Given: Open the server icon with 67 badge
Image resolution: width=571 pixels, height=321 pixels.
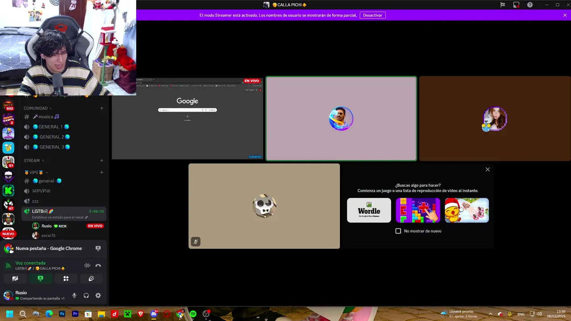Looking at the screenshot, I should 8,205.
